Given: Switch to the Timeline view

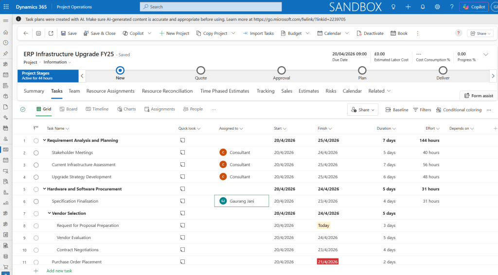Looking at the screenshot, I should point(97,109).
